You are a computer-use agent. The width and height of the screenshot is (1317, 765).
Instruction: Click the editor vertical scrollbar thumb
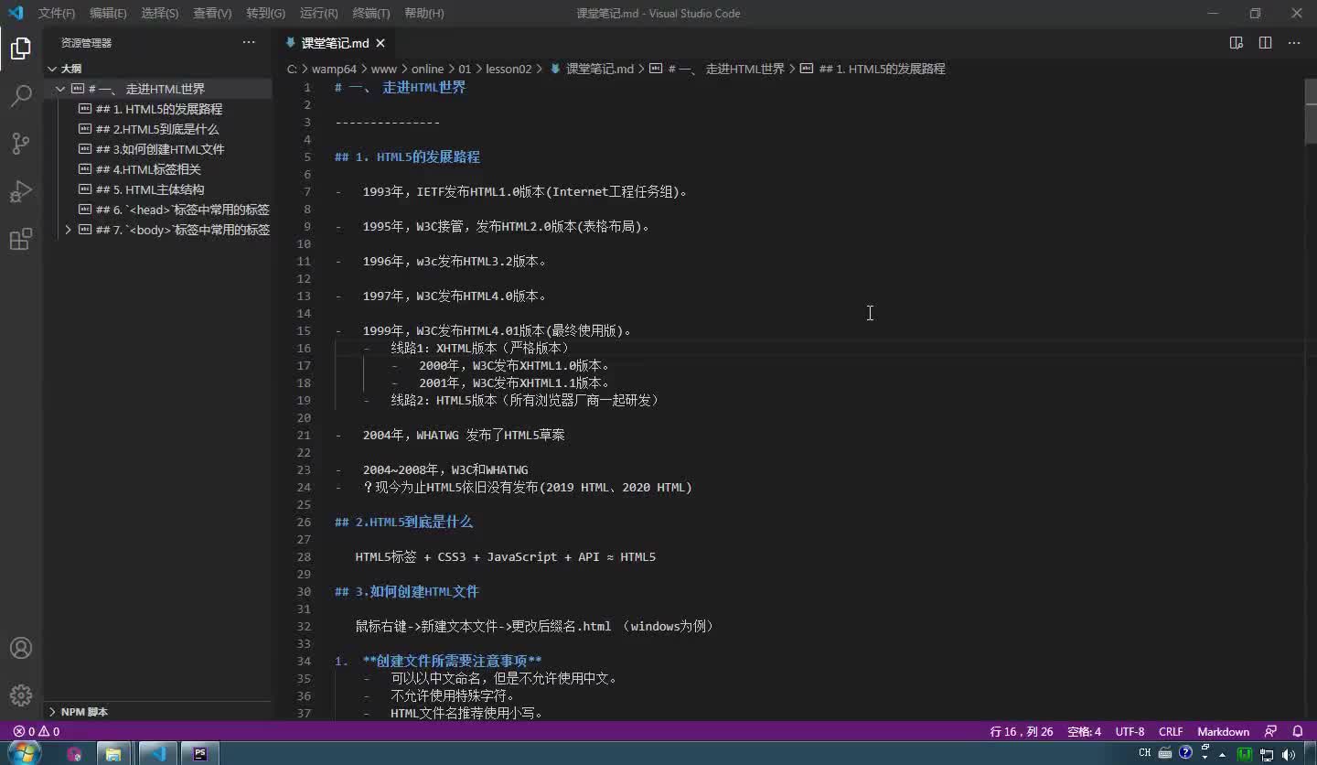coord(1310,112)
